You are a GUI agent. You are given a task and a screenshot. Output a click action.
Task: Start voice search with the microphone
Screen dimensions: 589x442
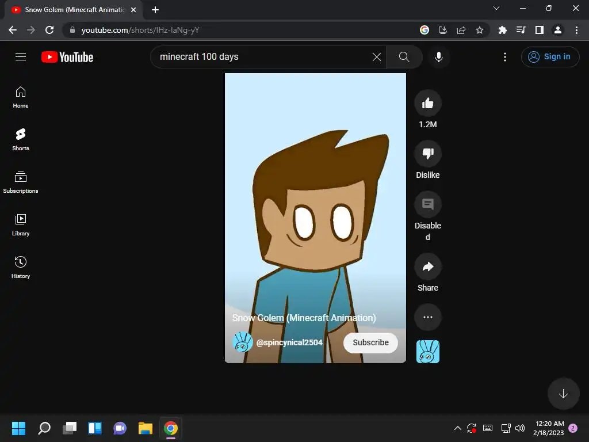tap(439, 57)
